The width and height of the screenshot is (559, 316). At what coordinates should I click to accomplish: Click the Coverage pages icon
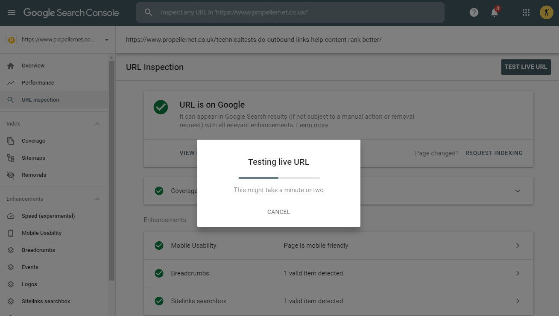[x=11, y=141]
